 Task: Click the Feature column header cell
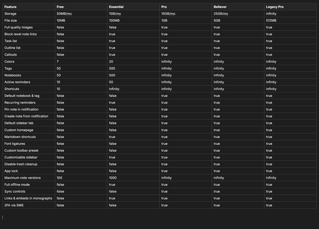coord(11,6)
